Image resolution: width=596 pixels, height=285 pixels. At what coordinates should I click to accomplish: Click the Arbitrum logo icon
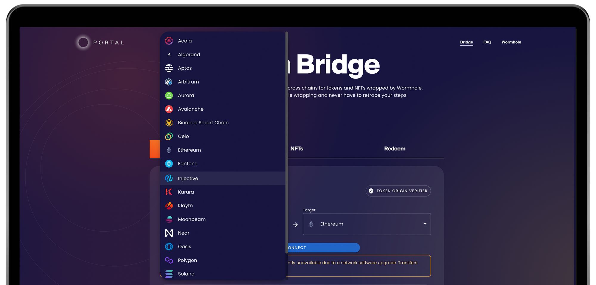[x=169, y=82]
